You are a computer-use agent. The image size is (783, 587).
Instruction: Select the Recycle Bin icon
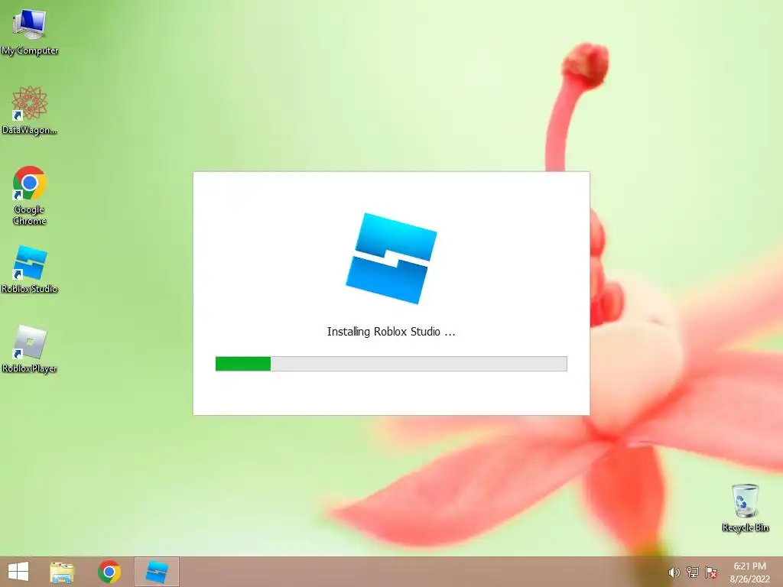745,508
